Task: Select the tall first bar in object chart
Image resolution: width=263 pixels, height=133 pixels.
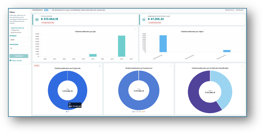Action: pyautogui.click(x=163, y=44)
